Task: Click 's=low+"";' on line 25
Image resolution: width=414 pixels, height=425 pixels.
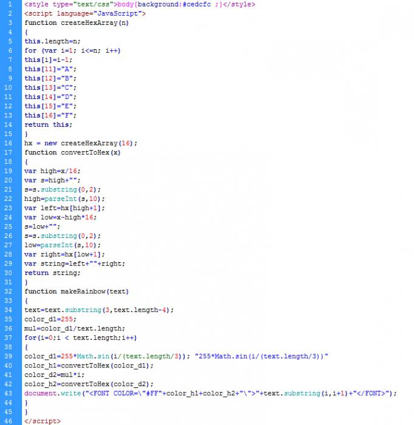Action: tap(42, 226)
